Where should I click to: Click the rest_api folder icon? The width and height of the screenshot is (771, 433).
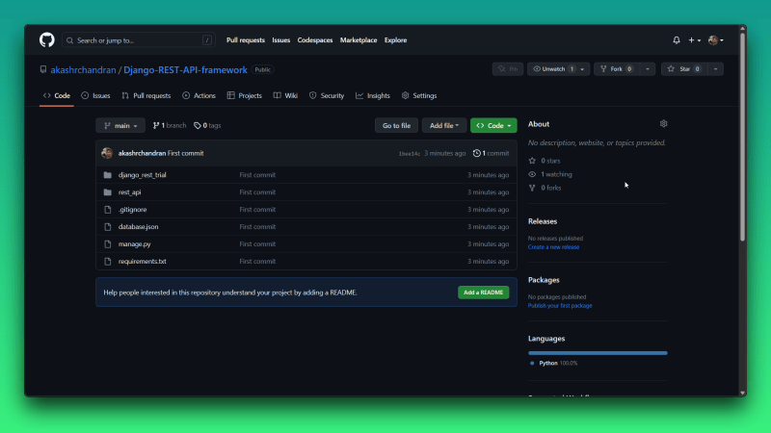pos(108,192)
